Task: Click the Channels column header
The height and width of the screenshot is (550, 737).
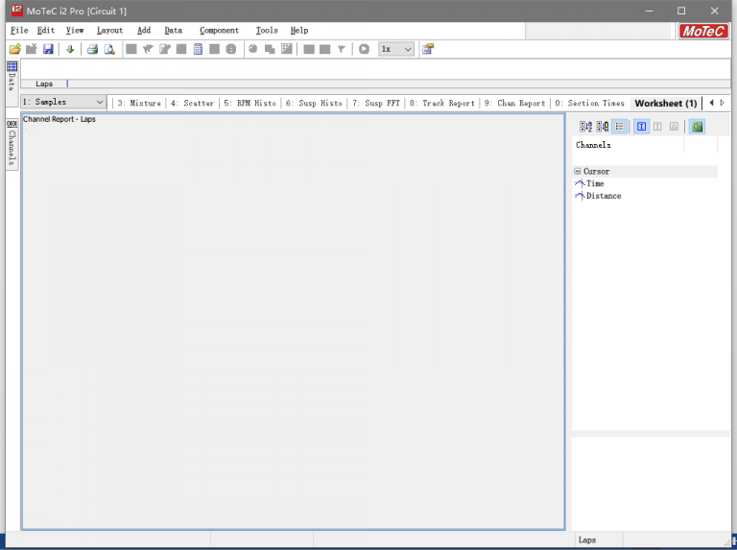Action: (628, 145)
